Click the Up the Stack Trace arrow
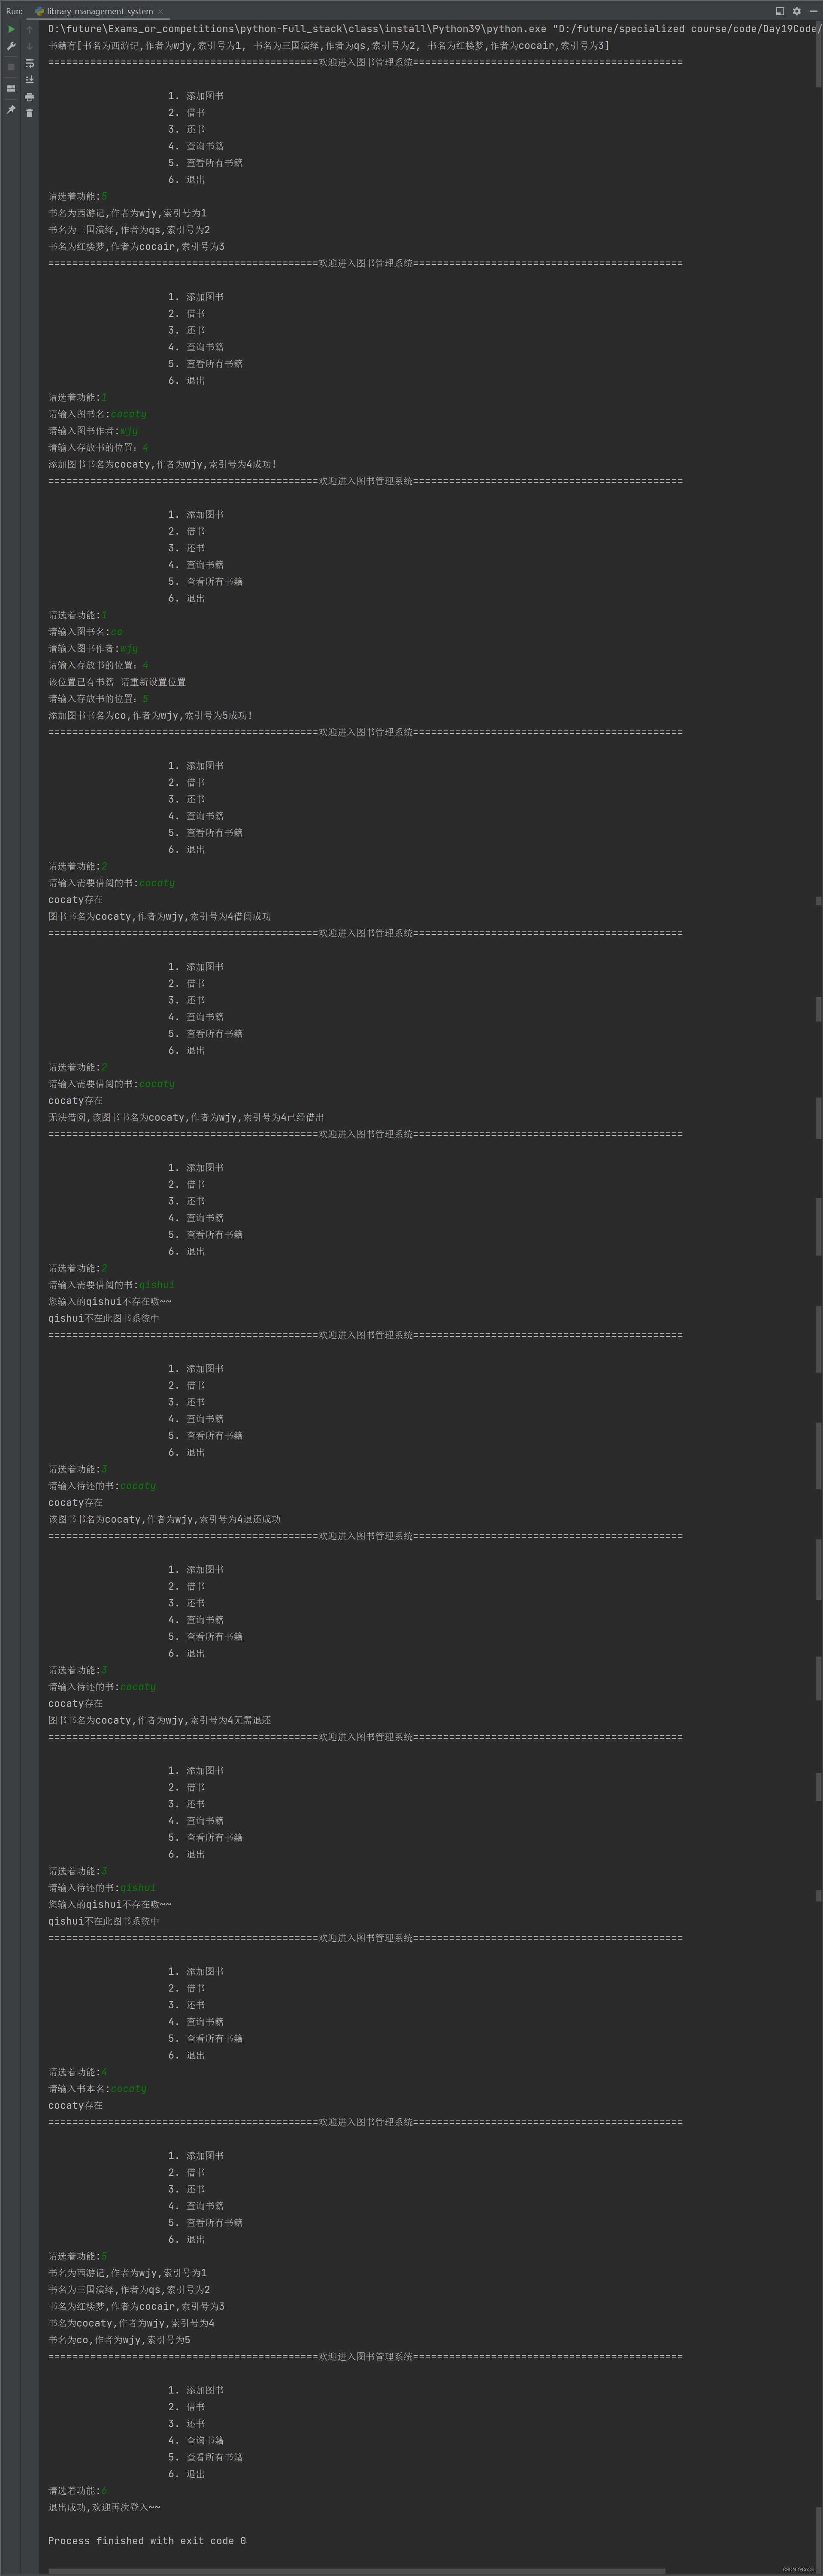823x2576 pixels. [x=29, y=29]
